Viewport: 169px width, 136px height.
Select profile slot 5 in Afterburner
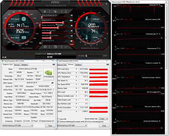(101, 56)
